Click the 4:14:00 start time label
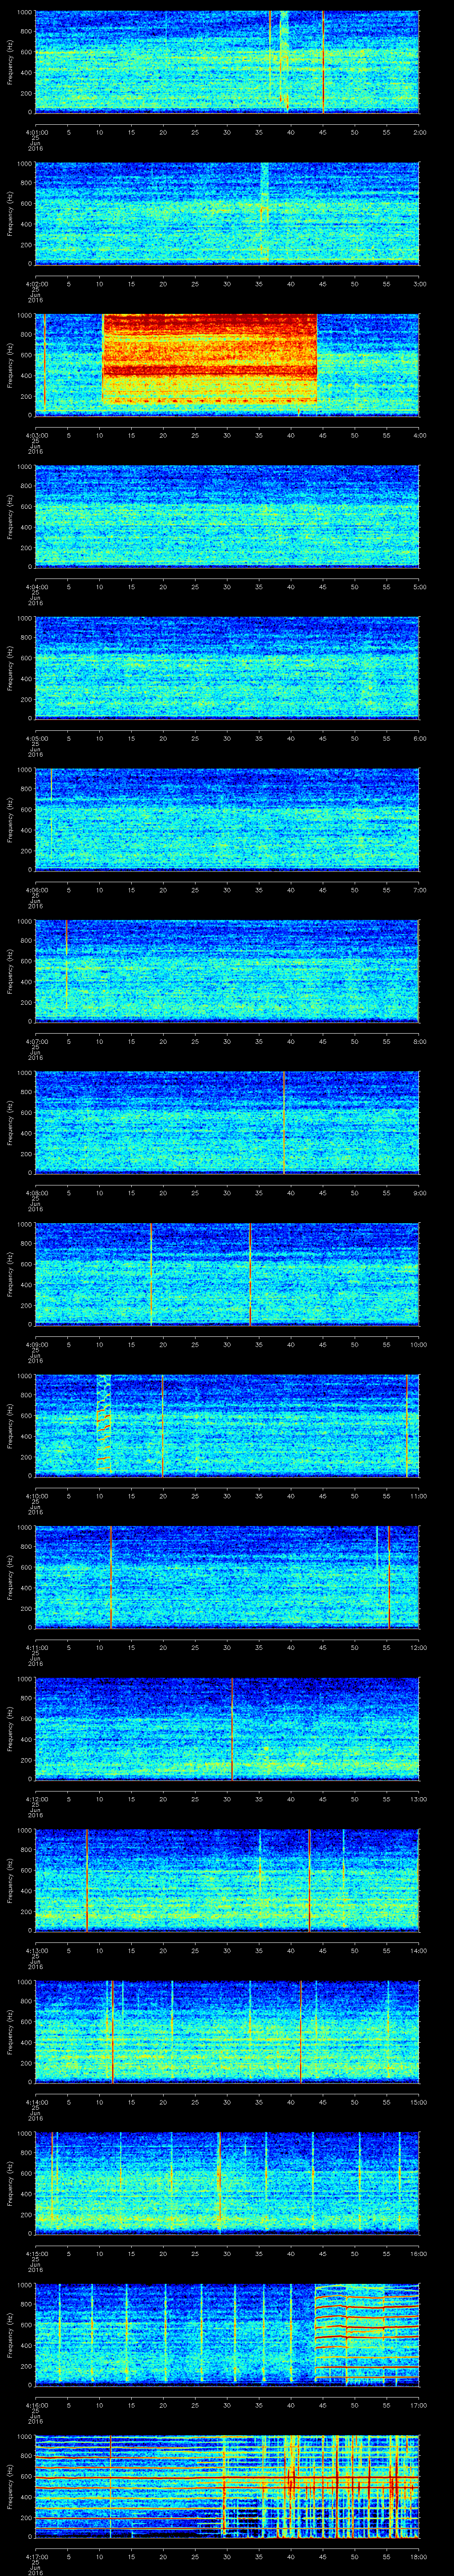 tap(36, 2102)
